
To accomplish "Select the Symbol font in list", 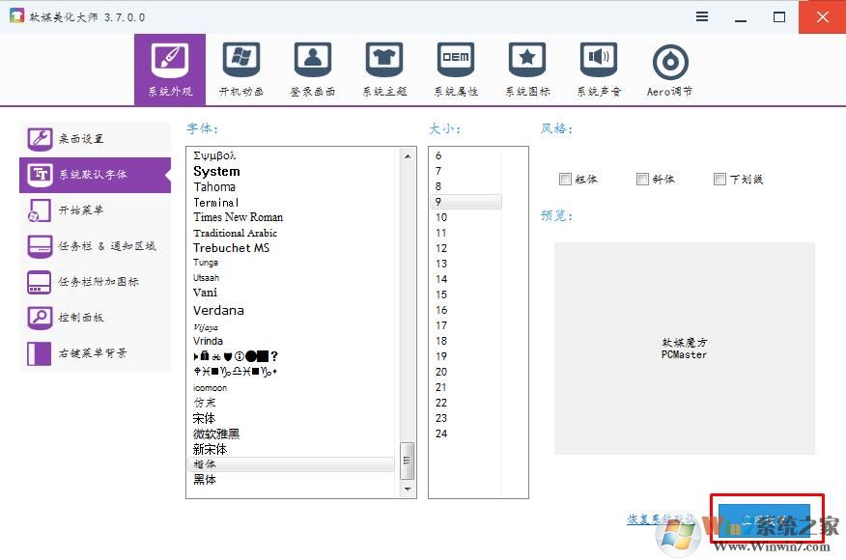I will [x=214, y=155].
